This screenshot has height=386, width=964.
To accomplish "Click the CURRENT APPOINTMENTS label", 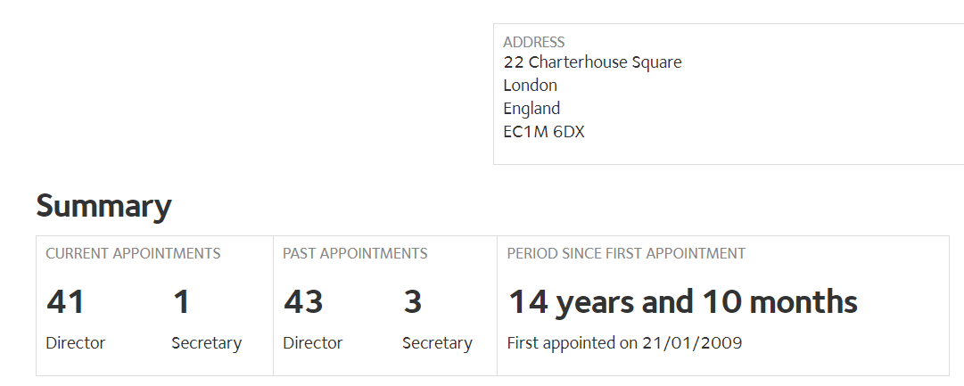I will (133, 253).
